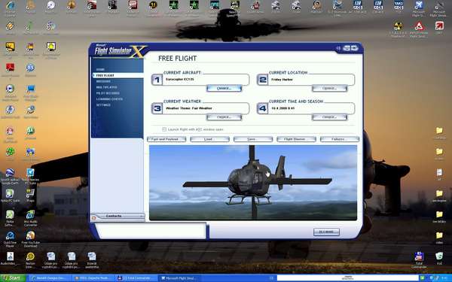This screenshot has height=282, width=452.
Task: Change the current aircraft Eurocopter EC135
Action: tap(224, 88)
